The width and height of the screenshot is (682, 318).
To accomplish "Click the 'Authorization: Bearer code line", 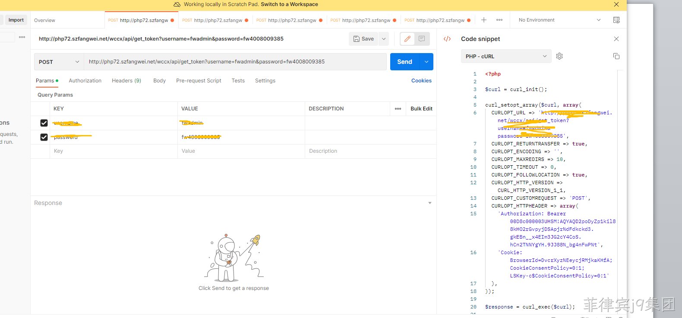I will tap(532, 214).
